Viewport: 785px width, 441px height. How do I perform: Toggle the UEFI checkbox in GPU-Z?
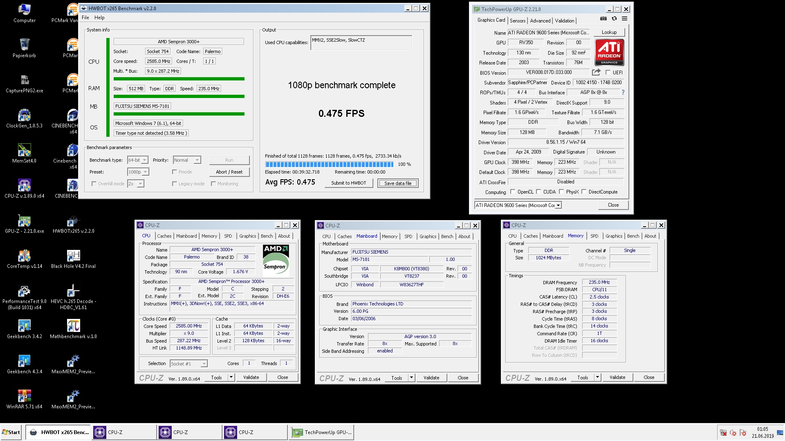(x=608, y=72)
